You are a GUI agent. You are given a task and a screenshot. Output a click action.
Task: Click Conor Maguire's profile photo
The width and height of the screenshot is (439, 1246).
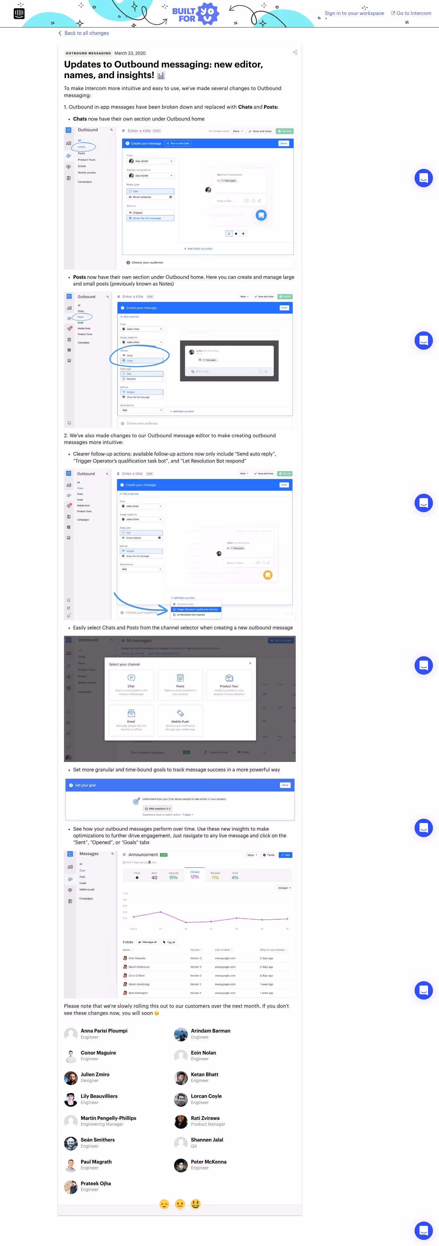point(71,1056)
